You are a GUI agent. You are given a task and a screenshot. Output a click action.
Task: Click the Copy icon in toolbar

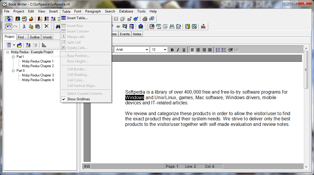coord(31,26)
